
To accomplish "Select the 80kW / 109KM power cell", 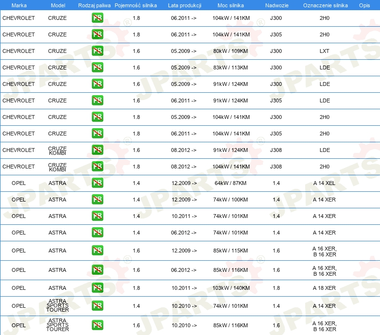I will [x=230, y=51].
